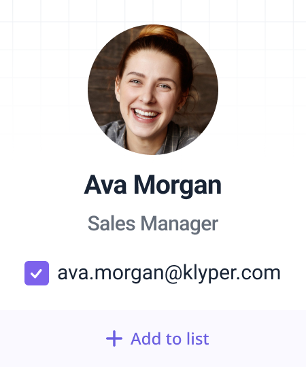This screenshot has height=367, width=306.
Task: Click the Ava Morgan name heading
Action: pyautogui.click(x=153, y=185)
